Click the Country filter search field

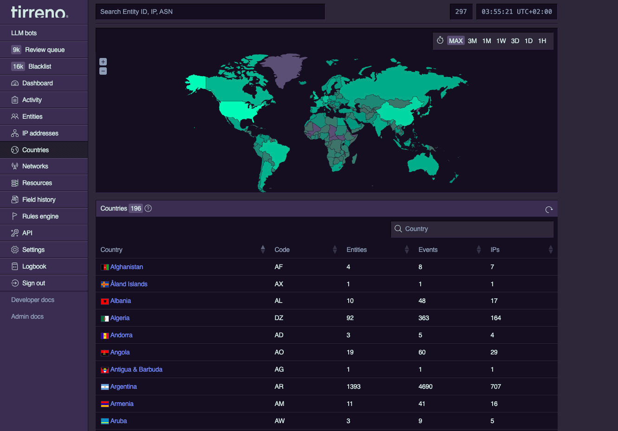point(472,229)
